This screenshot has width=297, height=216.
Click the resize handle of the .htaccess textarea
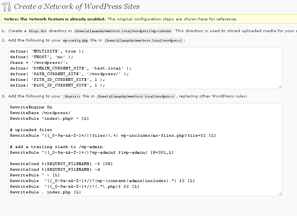(280, 194)
